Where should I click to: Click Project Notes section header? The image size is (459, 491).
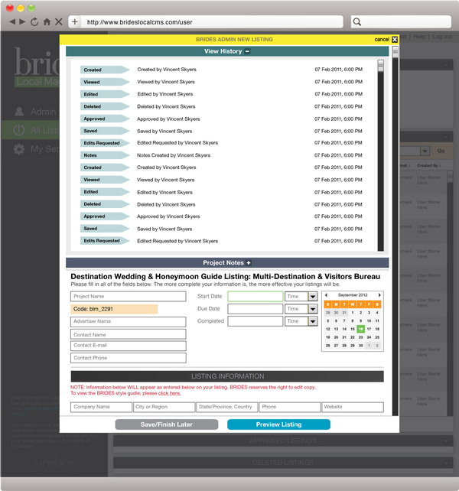point(227,263)
